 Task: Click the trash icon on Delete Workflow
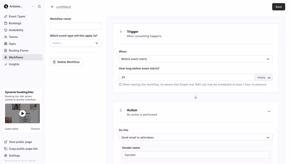pos(54,62)
